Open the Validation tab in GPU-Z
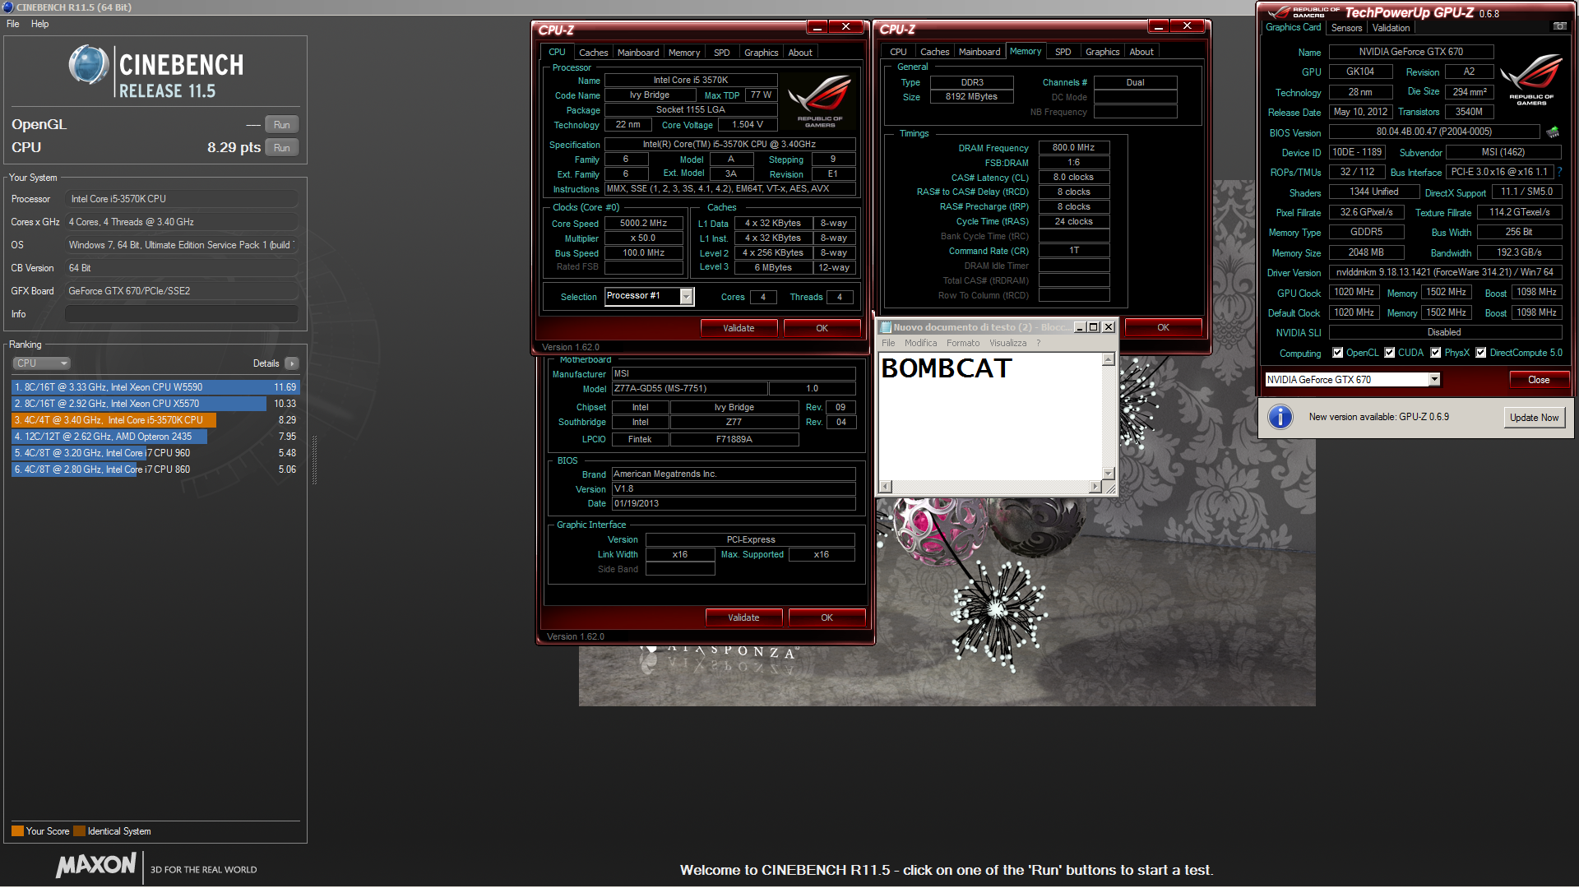 [1391, 28]
